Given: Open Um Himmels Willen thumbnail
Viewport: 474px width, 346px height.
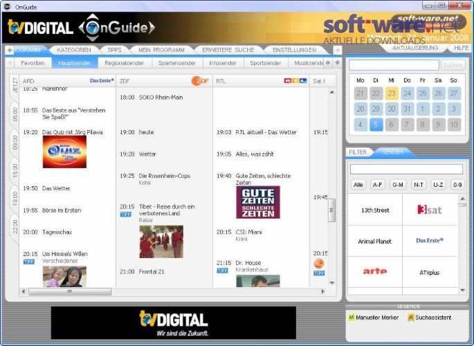Looking at the screenshot, I should coord(64,277).
